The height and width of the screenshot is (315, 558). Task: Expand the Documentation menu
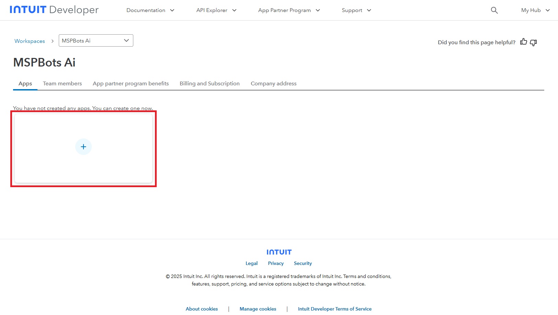pos(150,10)
